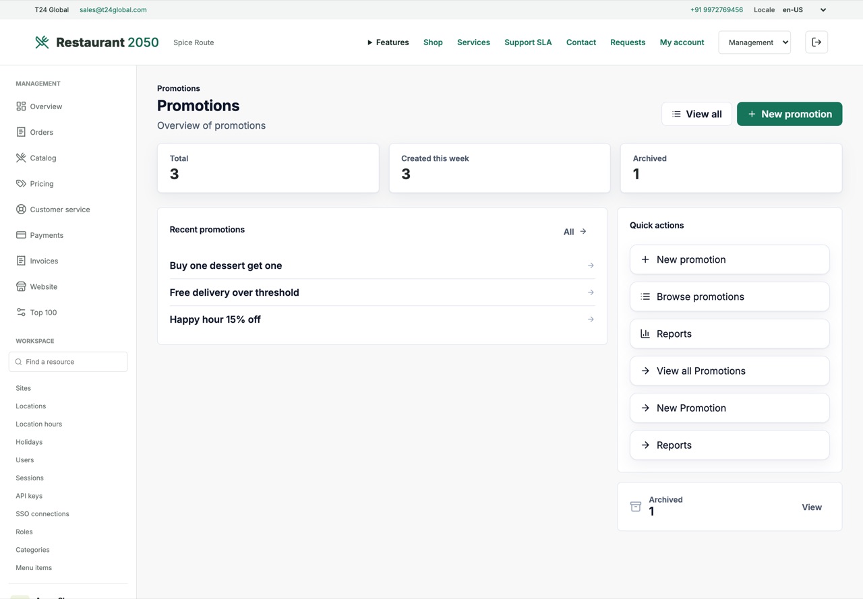Image resolution: width=863 pixels, height=599 pixels.
Task: Click the Pricing tag icon
Action: (x=21, y=183)
